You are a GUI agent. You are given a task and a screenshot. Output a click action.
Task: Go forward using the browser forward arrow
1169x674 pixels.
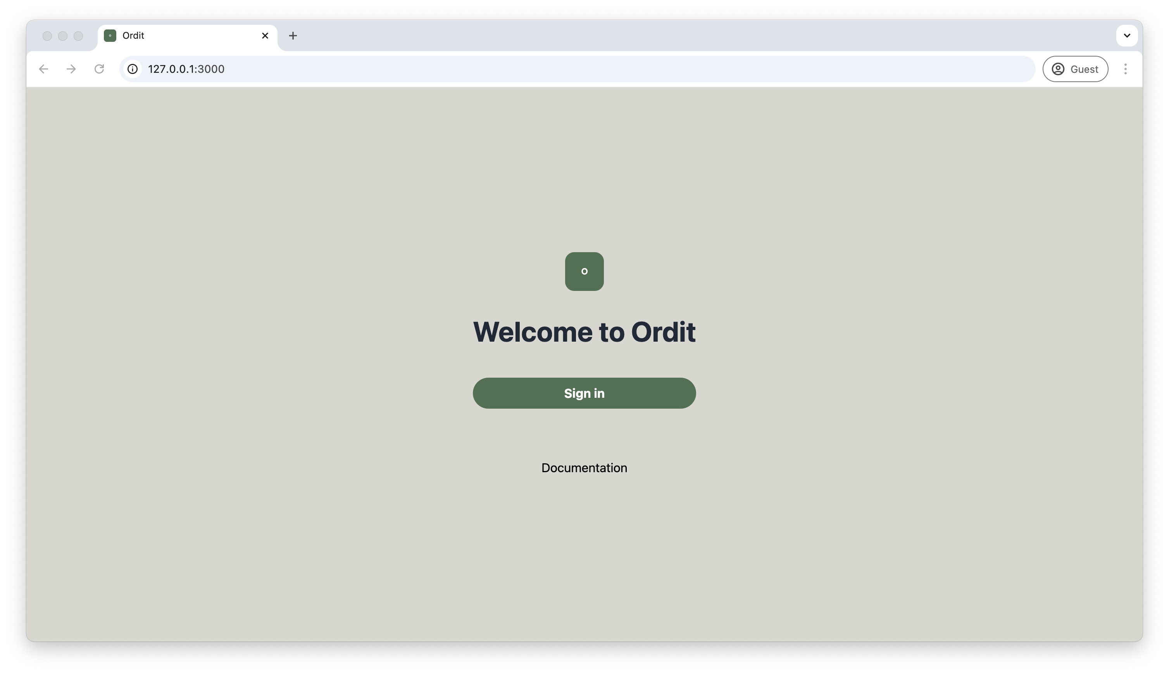point(71,69)
